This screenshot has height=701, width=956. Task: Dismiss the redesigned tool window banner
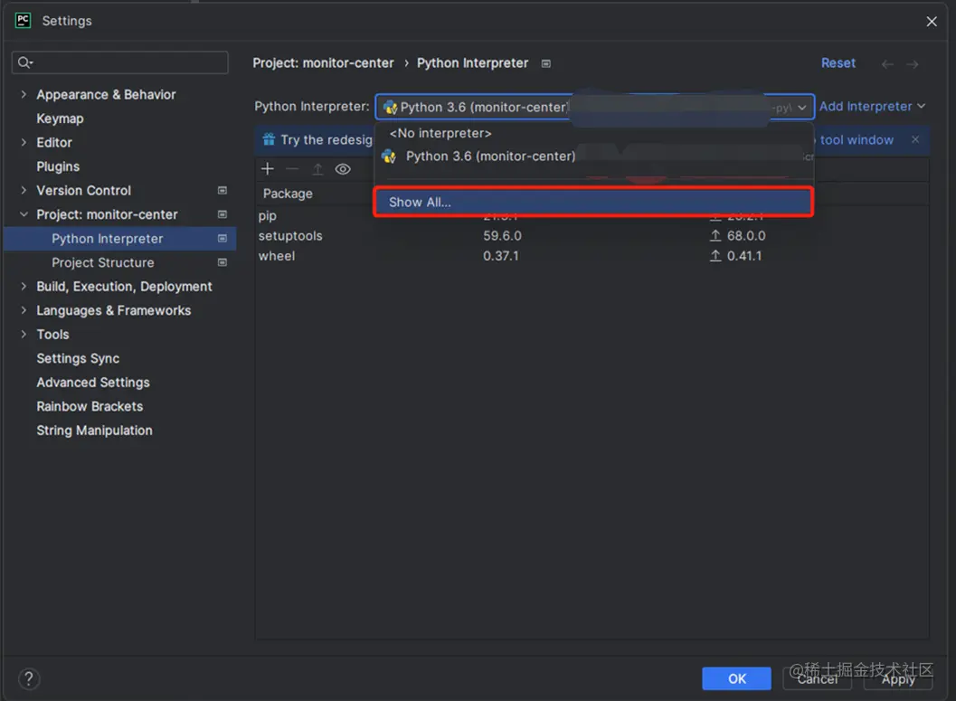pos(915,139)
